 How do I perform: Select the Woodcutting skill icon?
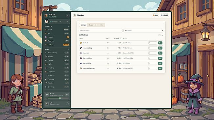click(46, 52)
